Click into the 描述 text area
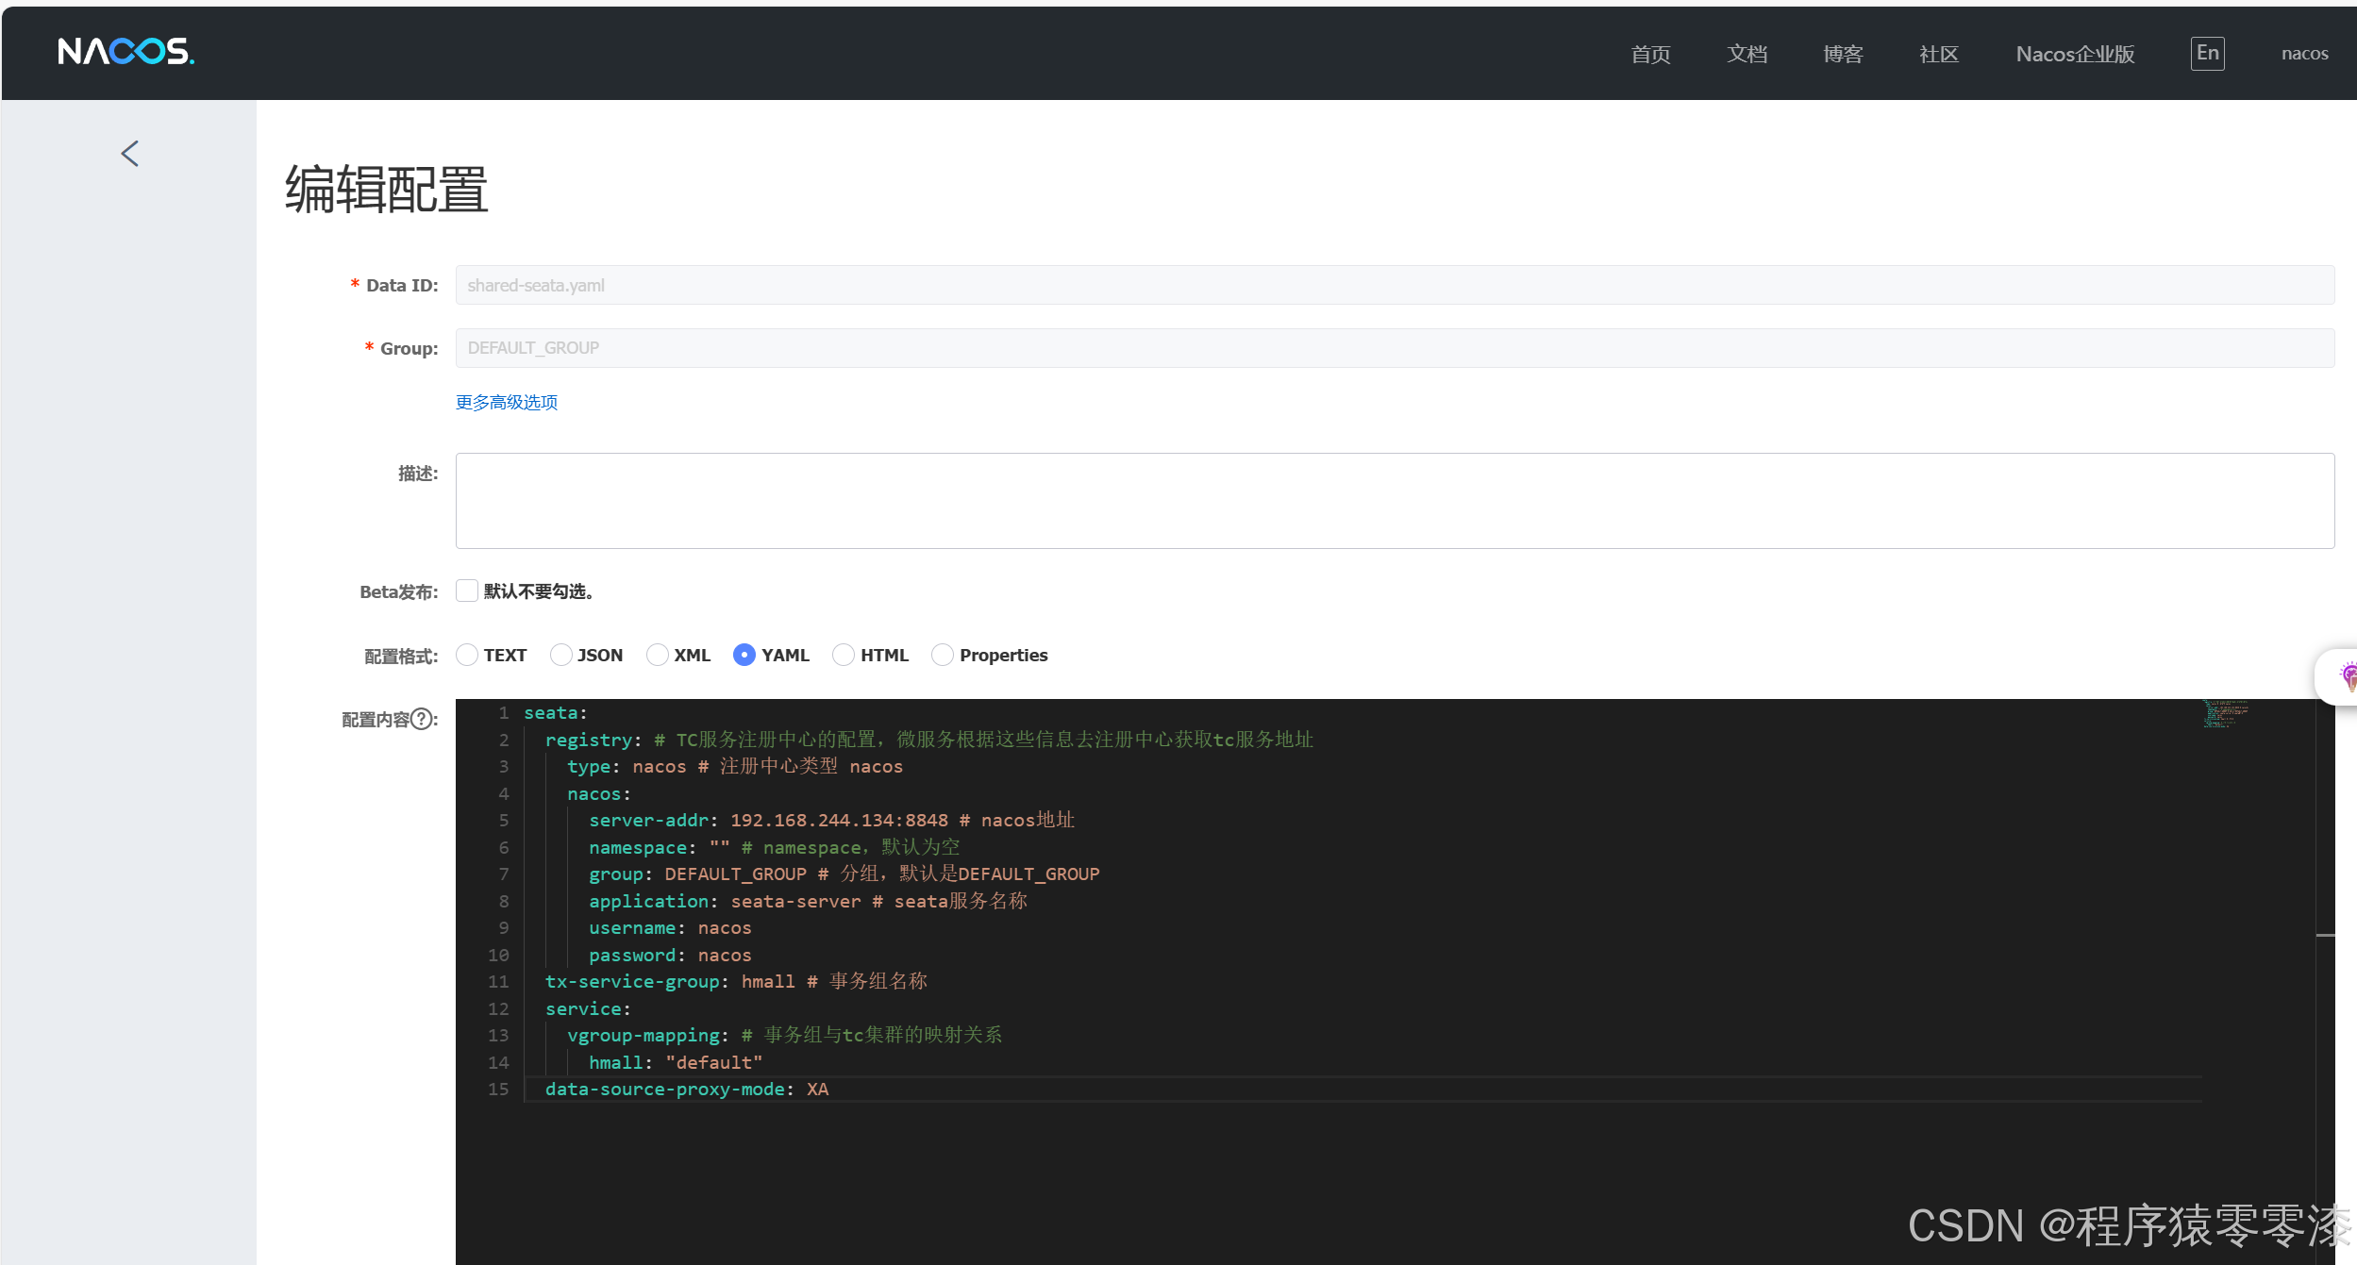 point(1395,501)
